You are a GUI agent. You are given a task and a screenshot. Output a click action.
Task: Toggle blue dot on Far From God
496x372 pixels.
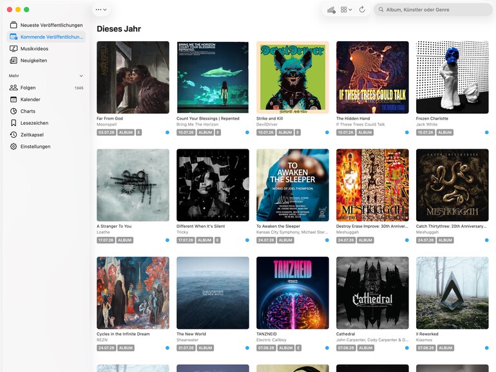167,133
